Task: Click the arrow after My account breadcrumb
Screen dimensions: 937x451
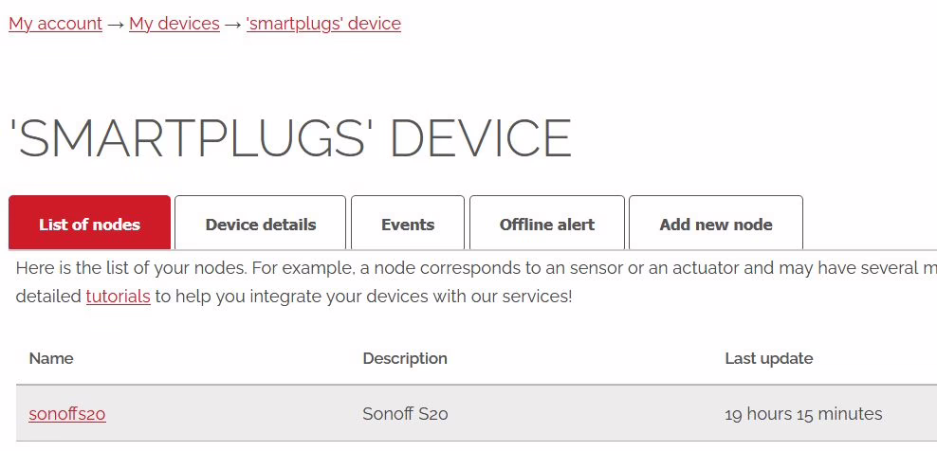Action: click(x=116, y=24)
